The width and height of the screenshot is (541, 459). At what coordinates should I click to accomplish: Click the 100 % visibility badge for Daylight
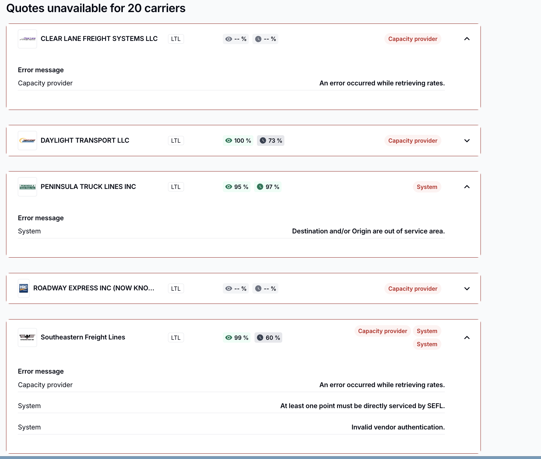[238, 141]
